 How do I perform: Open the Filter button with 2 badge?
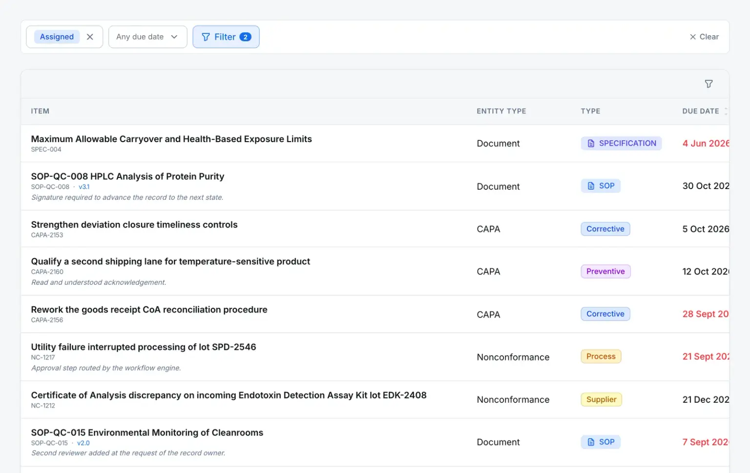click(x=226, y=37)
